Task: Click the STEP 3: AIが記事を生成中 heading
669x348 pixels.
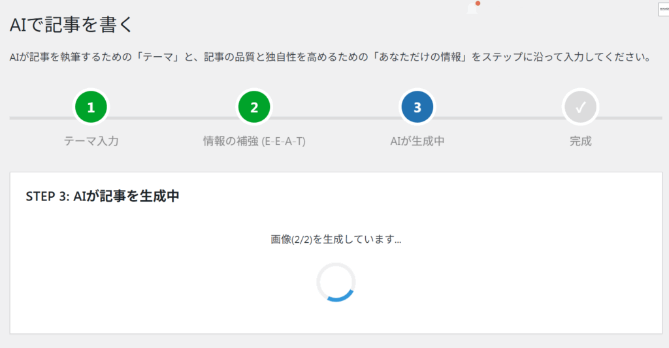Action: pos(103,196)
